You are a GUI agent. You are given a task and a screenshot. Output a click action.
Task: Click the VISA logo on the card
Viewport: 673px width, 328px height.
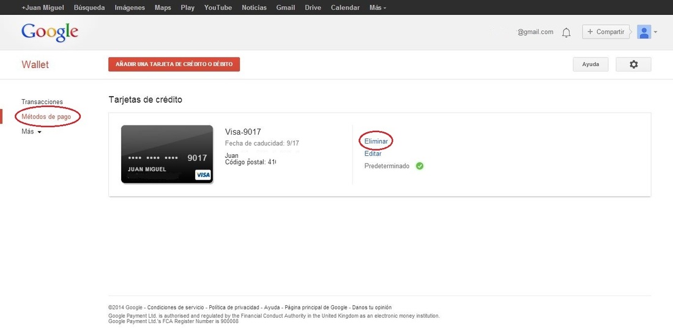tap(203, 175)
